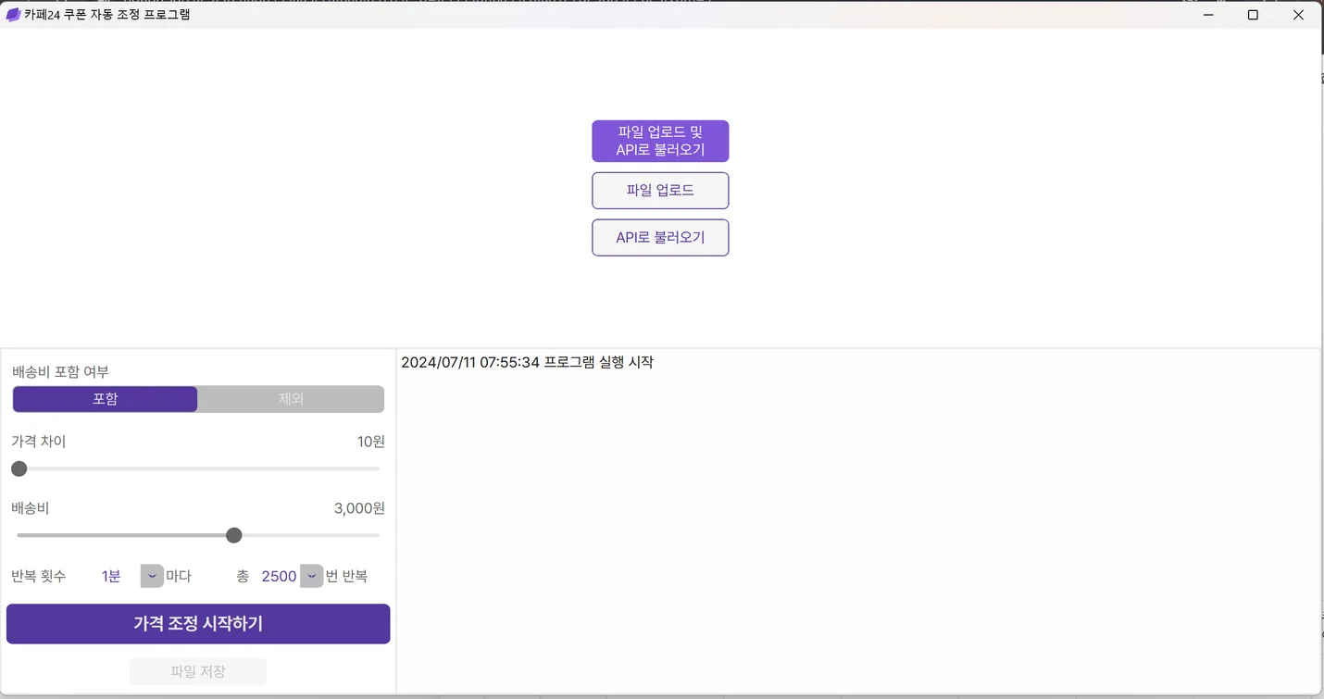Viewport: 1324px width, 699px height.
Task: Click the 반복 횟수 label
Action: [39, 576]
